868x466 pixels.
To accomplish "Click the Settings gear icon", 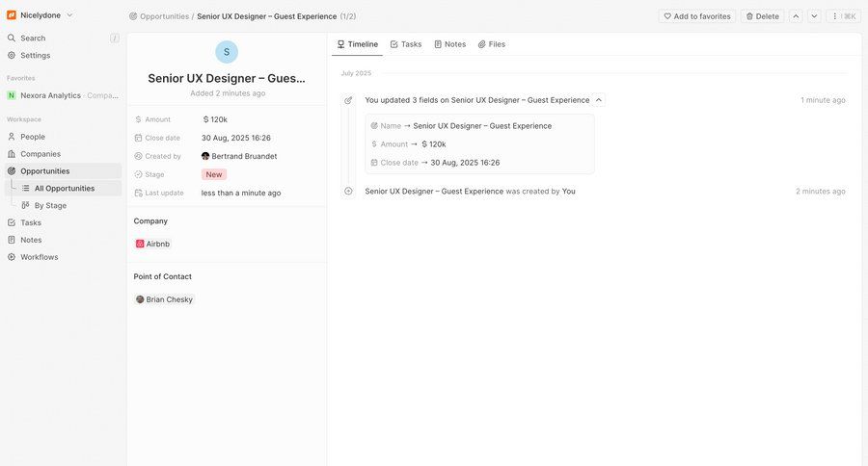I will click(11, 55).
